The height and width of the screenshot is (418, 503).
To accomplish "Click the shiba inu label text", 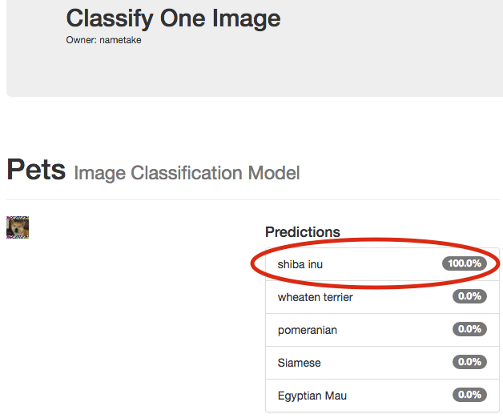I will 300,265.
